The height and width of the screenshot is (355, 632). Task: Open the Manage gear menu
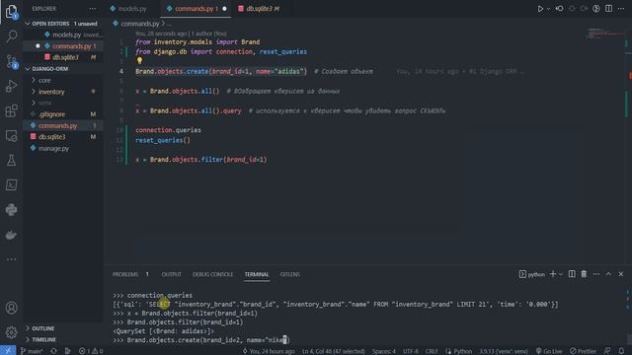(11, 332)
